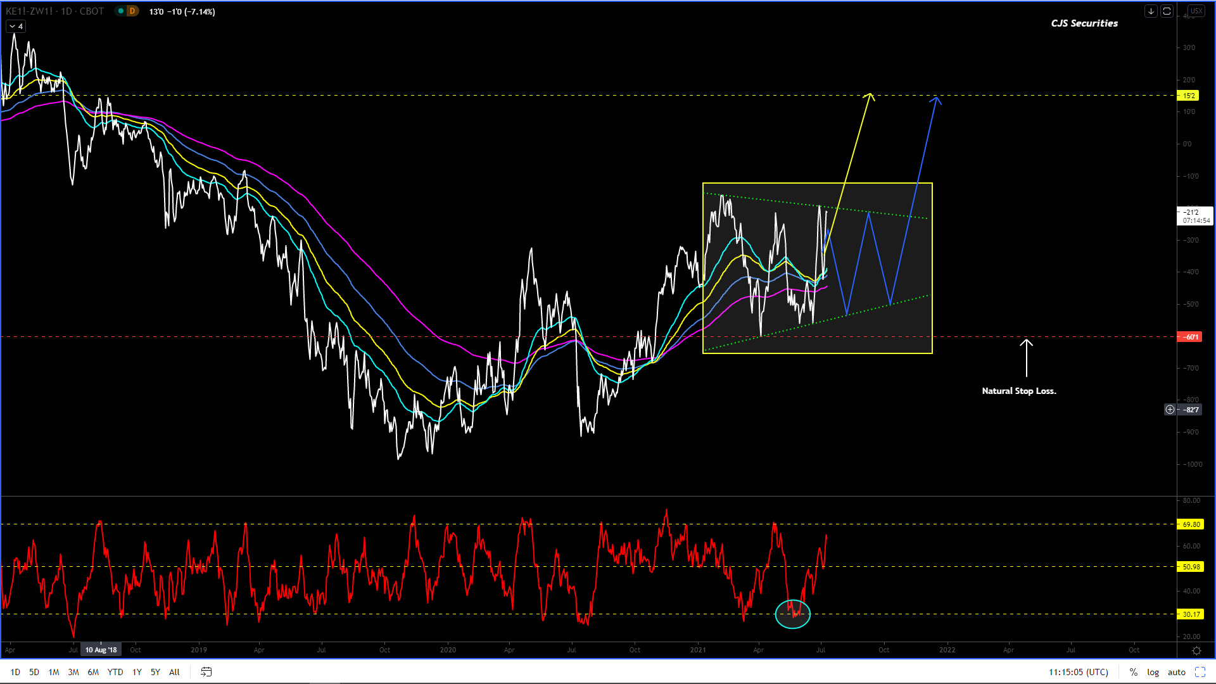
Task: Select the YTD time range
Action: pyautogui.click(x=115, y=672)
